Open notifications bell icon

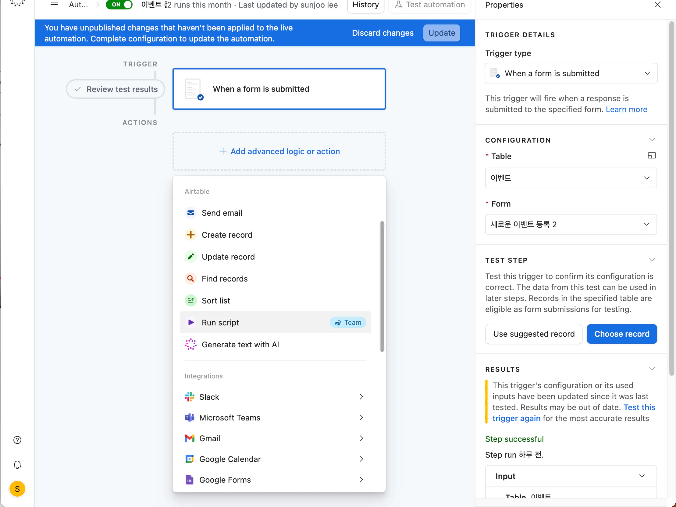click(17, 465)
